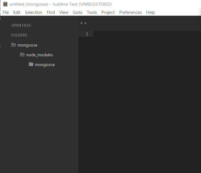Collapse the node_modules folder icon
The width and height of the screenshot is (201, 173).
[x=23, y=55]
